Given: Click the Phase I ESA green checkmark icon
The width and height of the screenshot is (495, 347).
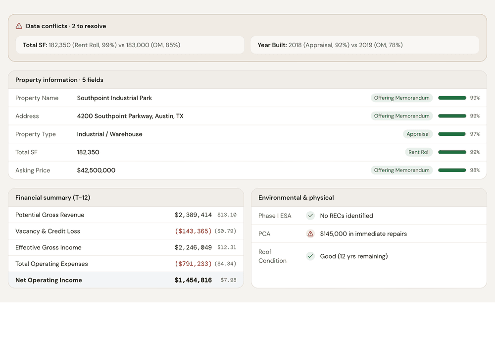Looking at the screenshot, I should 310,216.
